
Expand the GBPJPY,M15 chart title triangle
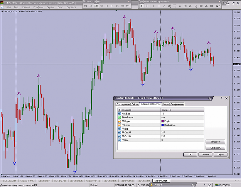click(2, 12)
